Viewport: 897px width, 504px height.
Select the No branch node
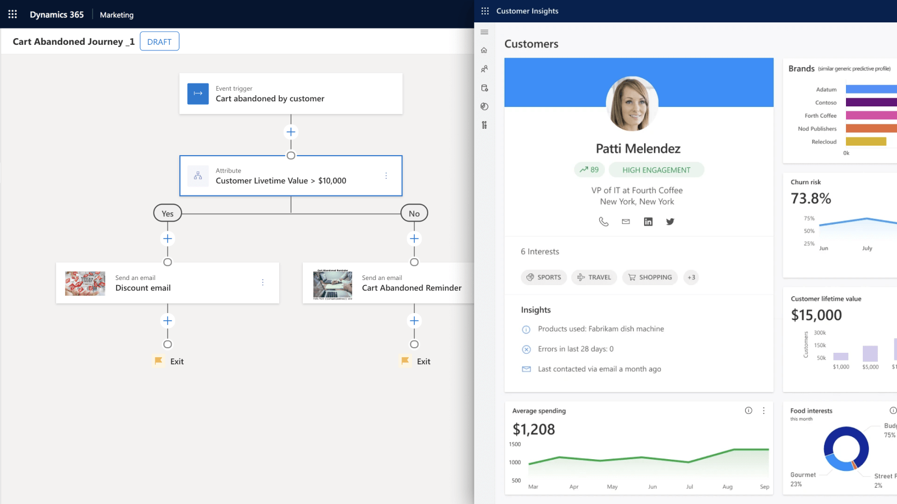click(x=414, y=213)
